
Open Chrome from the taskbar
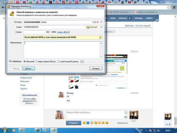click(22, 130)
